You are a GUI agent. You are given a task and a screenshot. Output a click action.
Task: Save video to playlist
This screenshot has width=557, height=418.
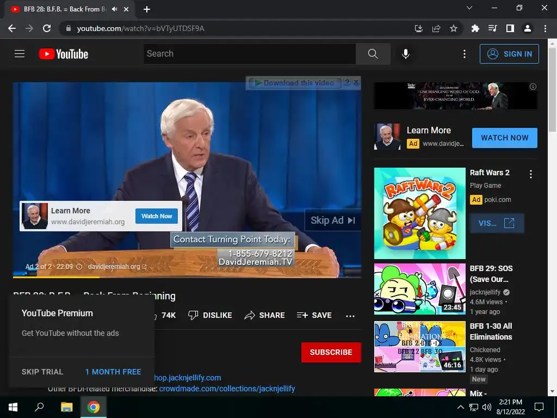click(314, 315)
